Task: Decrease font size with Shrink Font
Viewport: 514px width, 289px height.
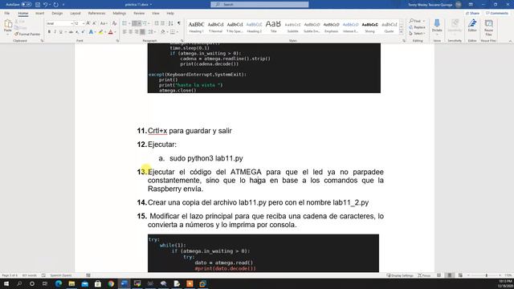Action: [95, 23]
